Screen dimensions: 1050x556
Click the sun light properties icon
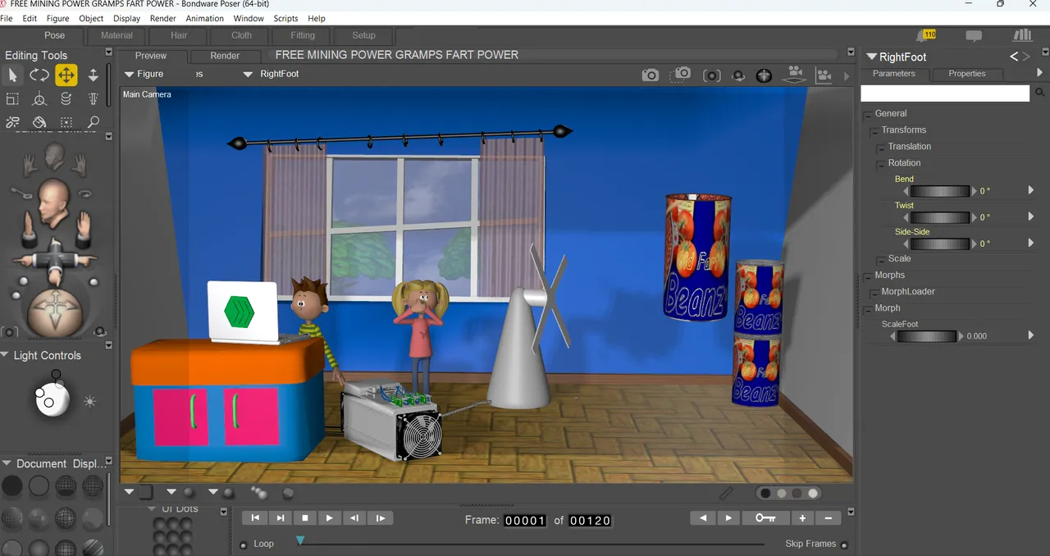pyautogui.click(x=89, y=402)
